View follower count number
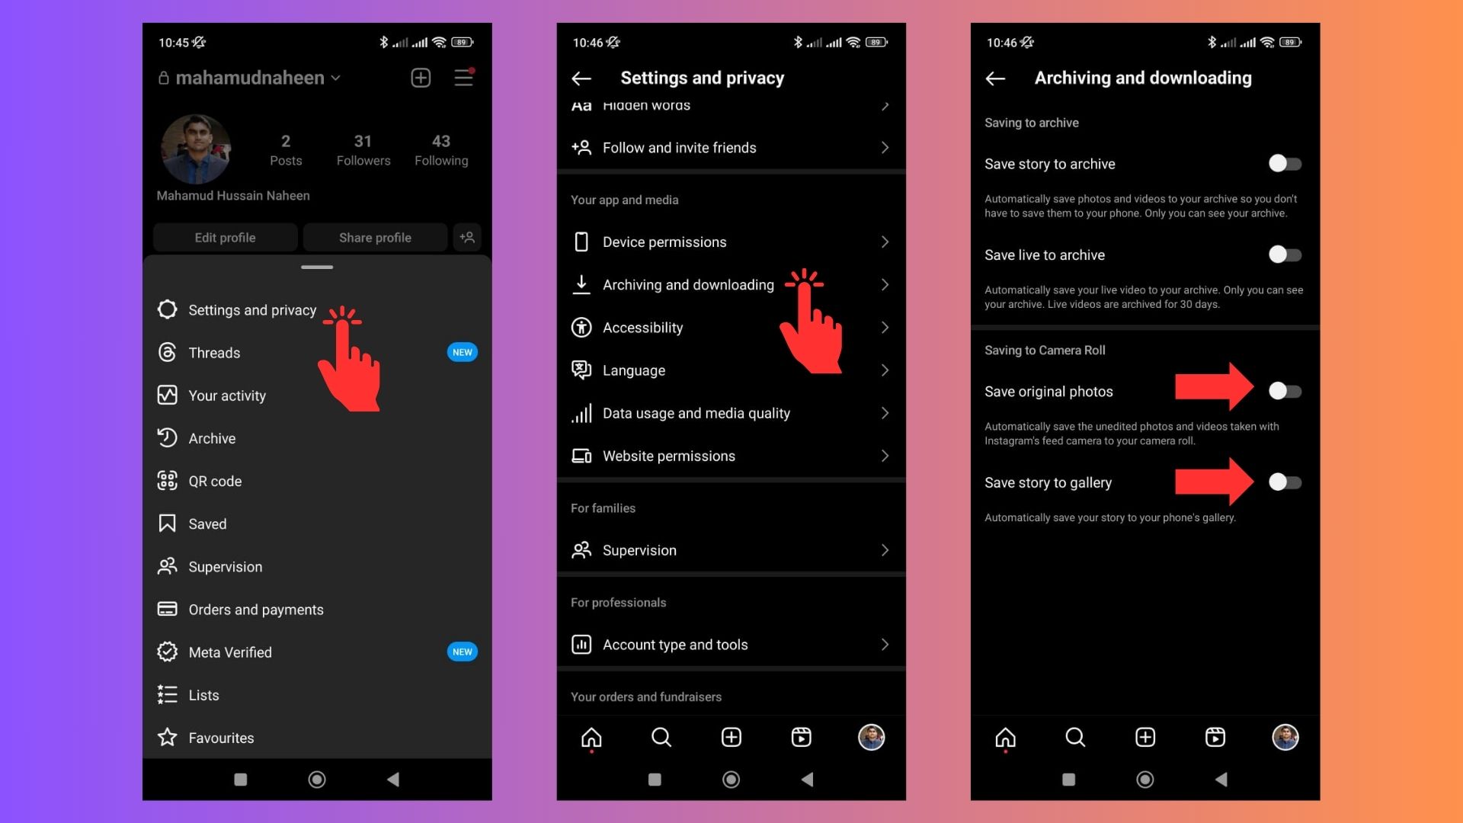The height and width of the screenshot is (823, 1463). [362, 141]
